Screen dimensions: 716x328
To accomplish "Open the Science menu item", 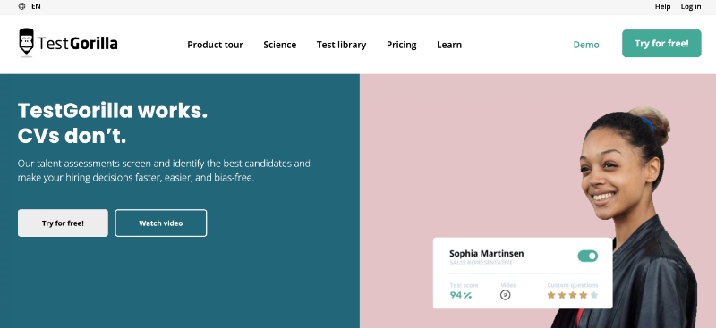I will (280, 45).
